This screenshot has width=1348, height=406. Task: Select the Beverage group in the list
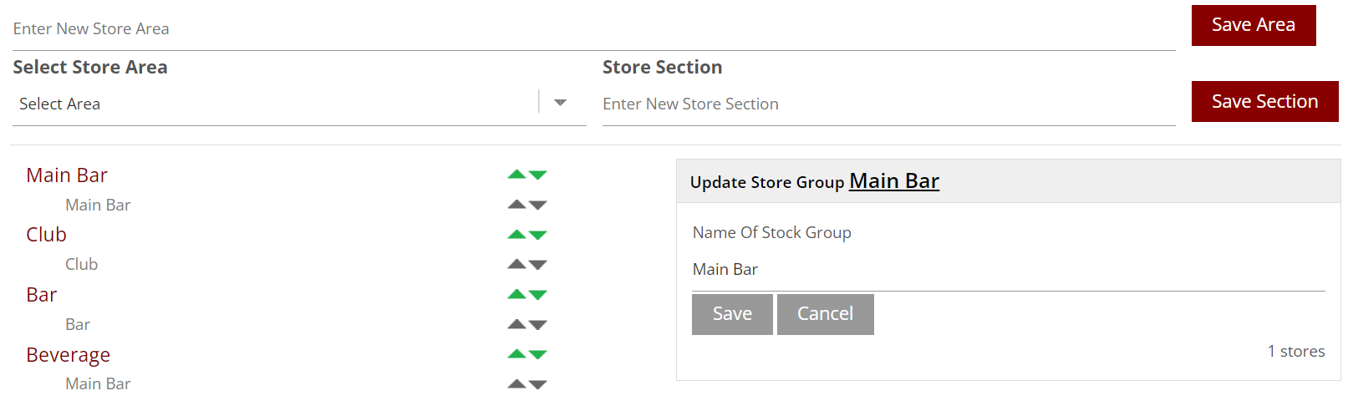pyautogui.click(x=69, y=355)
